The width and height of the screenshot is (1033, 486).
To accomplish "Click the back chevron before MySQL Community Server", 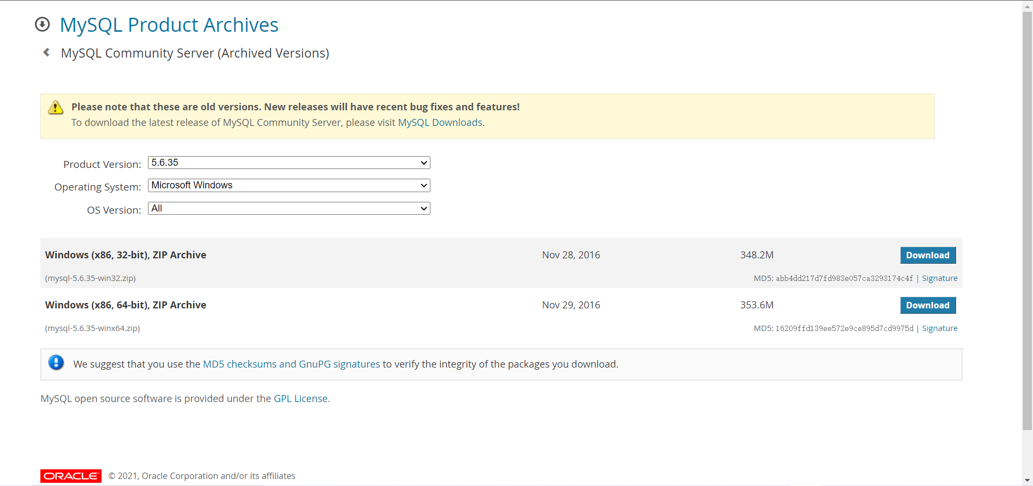I will (46, 52).
